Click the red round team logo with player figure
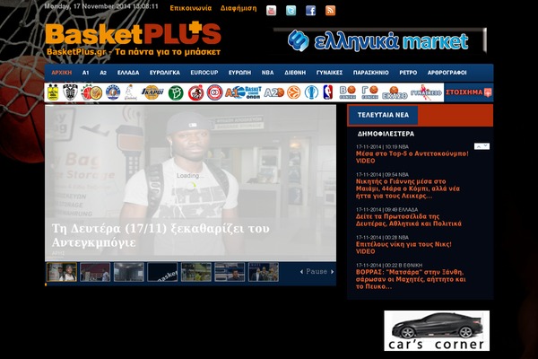This screenshot has height=359, width=538. [x=195, y=92]
